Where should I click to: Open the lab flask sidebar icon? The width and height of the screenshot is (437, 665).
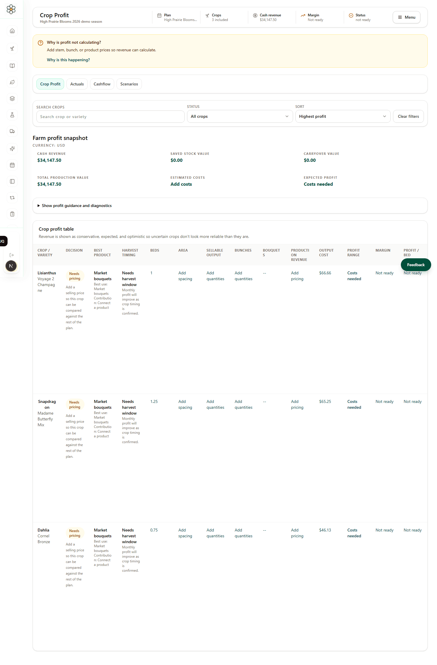[12, 115]
